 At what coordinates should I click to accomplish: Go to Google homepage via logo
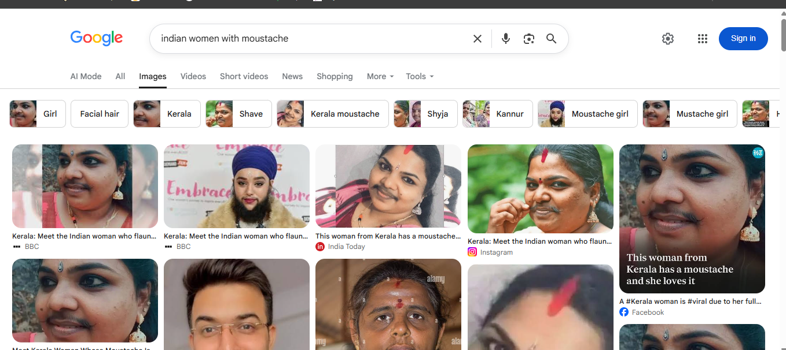[97, 38]
